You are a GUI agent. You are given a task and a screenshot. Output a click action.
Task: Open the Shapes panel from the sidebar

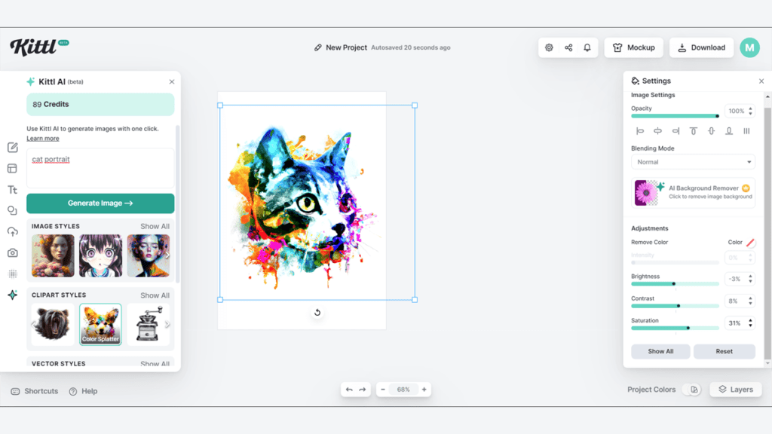coord(12,211)
